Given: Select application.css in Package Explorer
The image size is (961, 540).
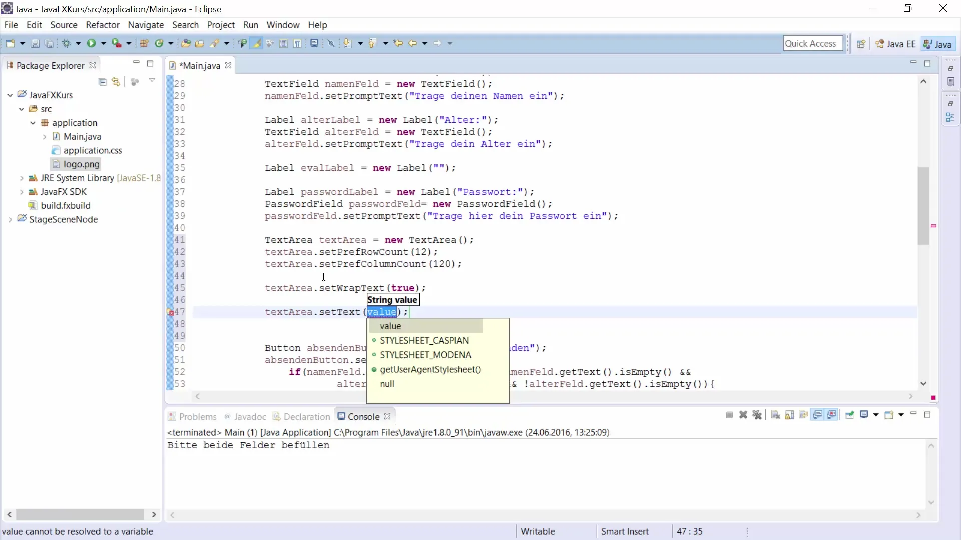Looking at the screenshot, I should [92, 150].
